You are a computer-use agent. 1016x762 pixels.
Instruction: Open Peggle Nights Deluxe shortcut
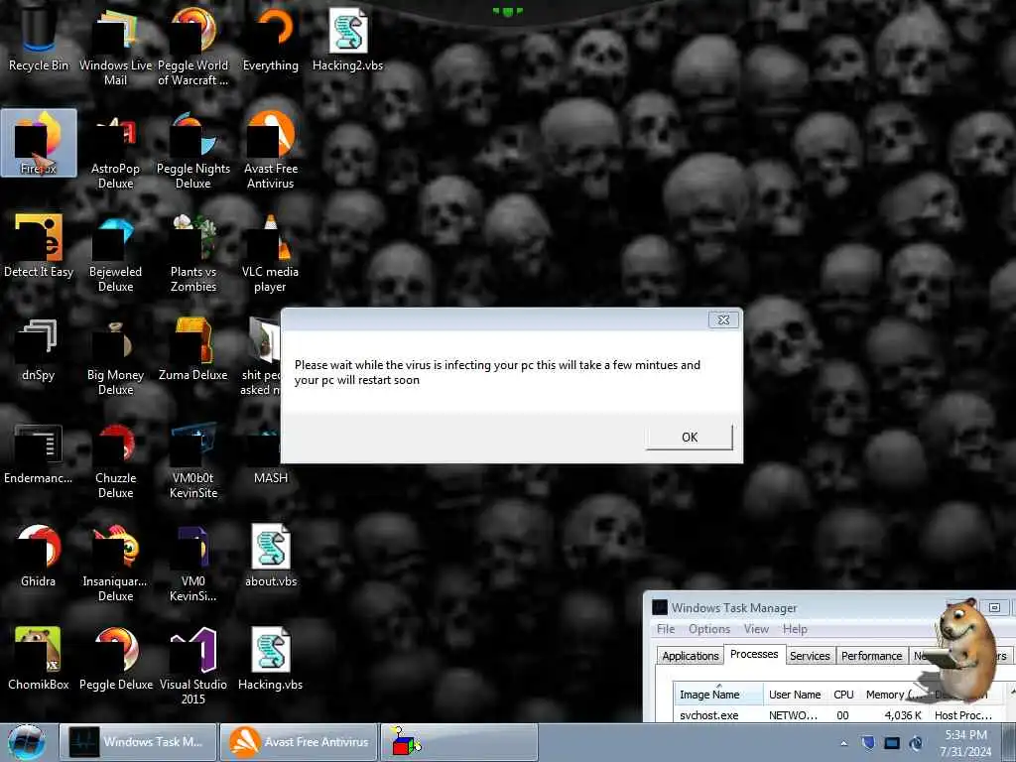(193, 151)
